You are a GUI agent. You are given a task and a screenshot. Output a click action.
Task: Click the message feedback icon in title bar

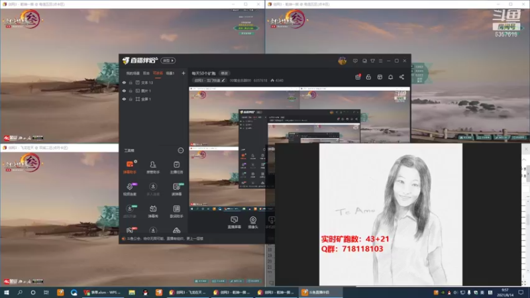coord(355,61)
